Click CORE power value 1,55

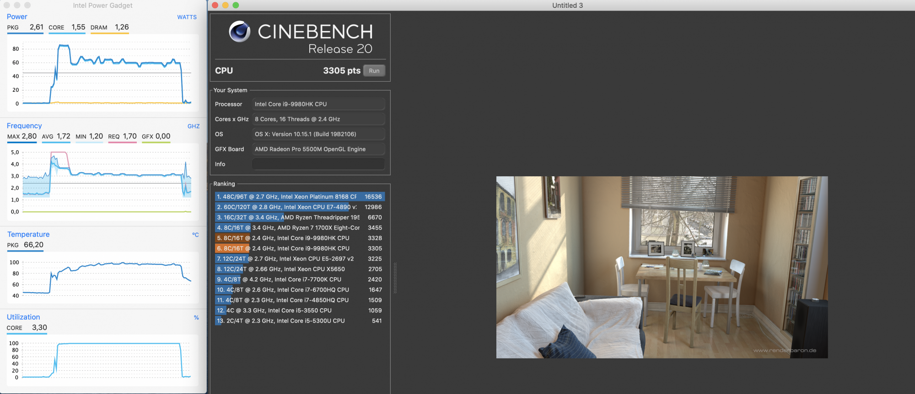pos(78,27)
